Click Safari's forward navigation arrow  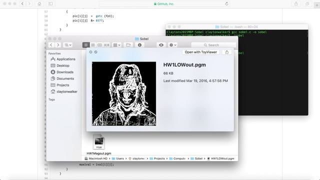29,3
